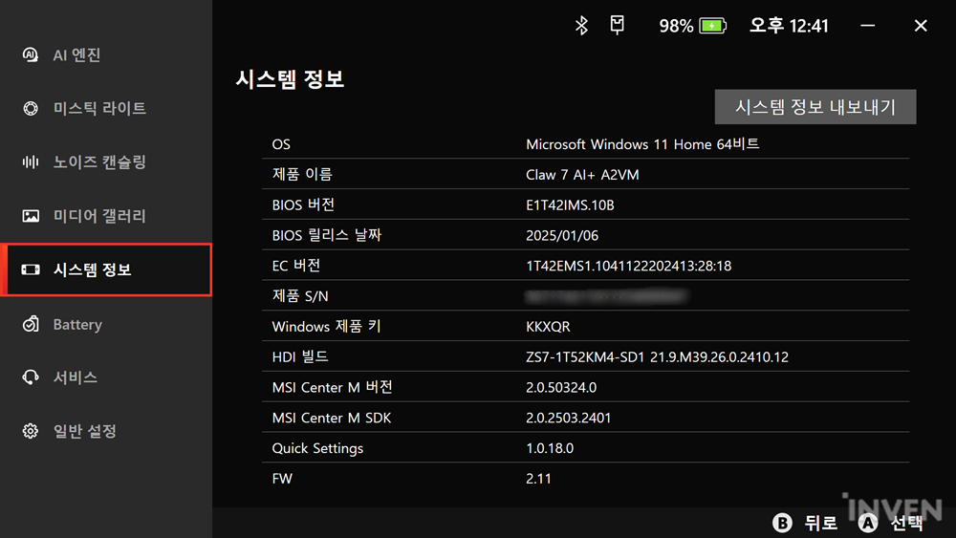Click the E1T42IMS.10B value
Image resolution: width=956 pixels, height=538 pixels.
pyautogui.click(x=570, y=205)
